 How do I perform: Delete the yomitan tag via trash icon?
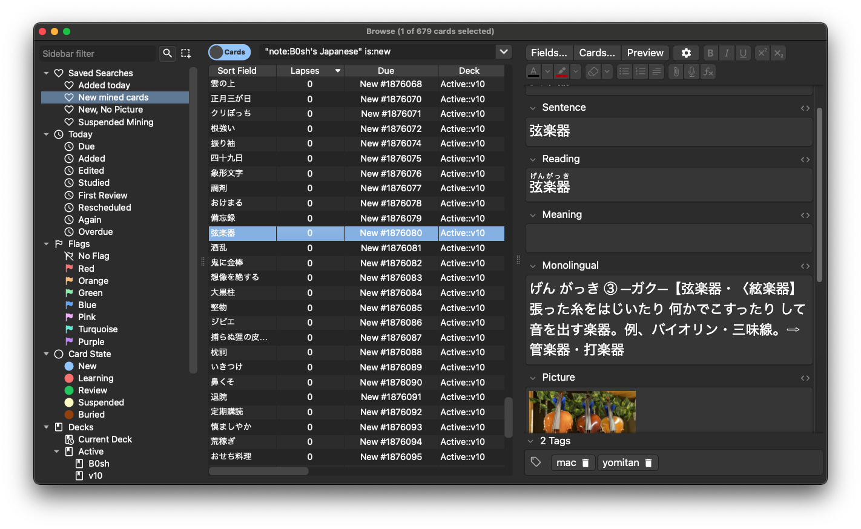[648, 463]
